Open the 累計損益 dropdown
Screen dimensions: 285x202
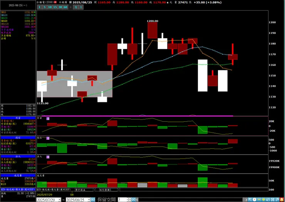(x=94, y=190)
